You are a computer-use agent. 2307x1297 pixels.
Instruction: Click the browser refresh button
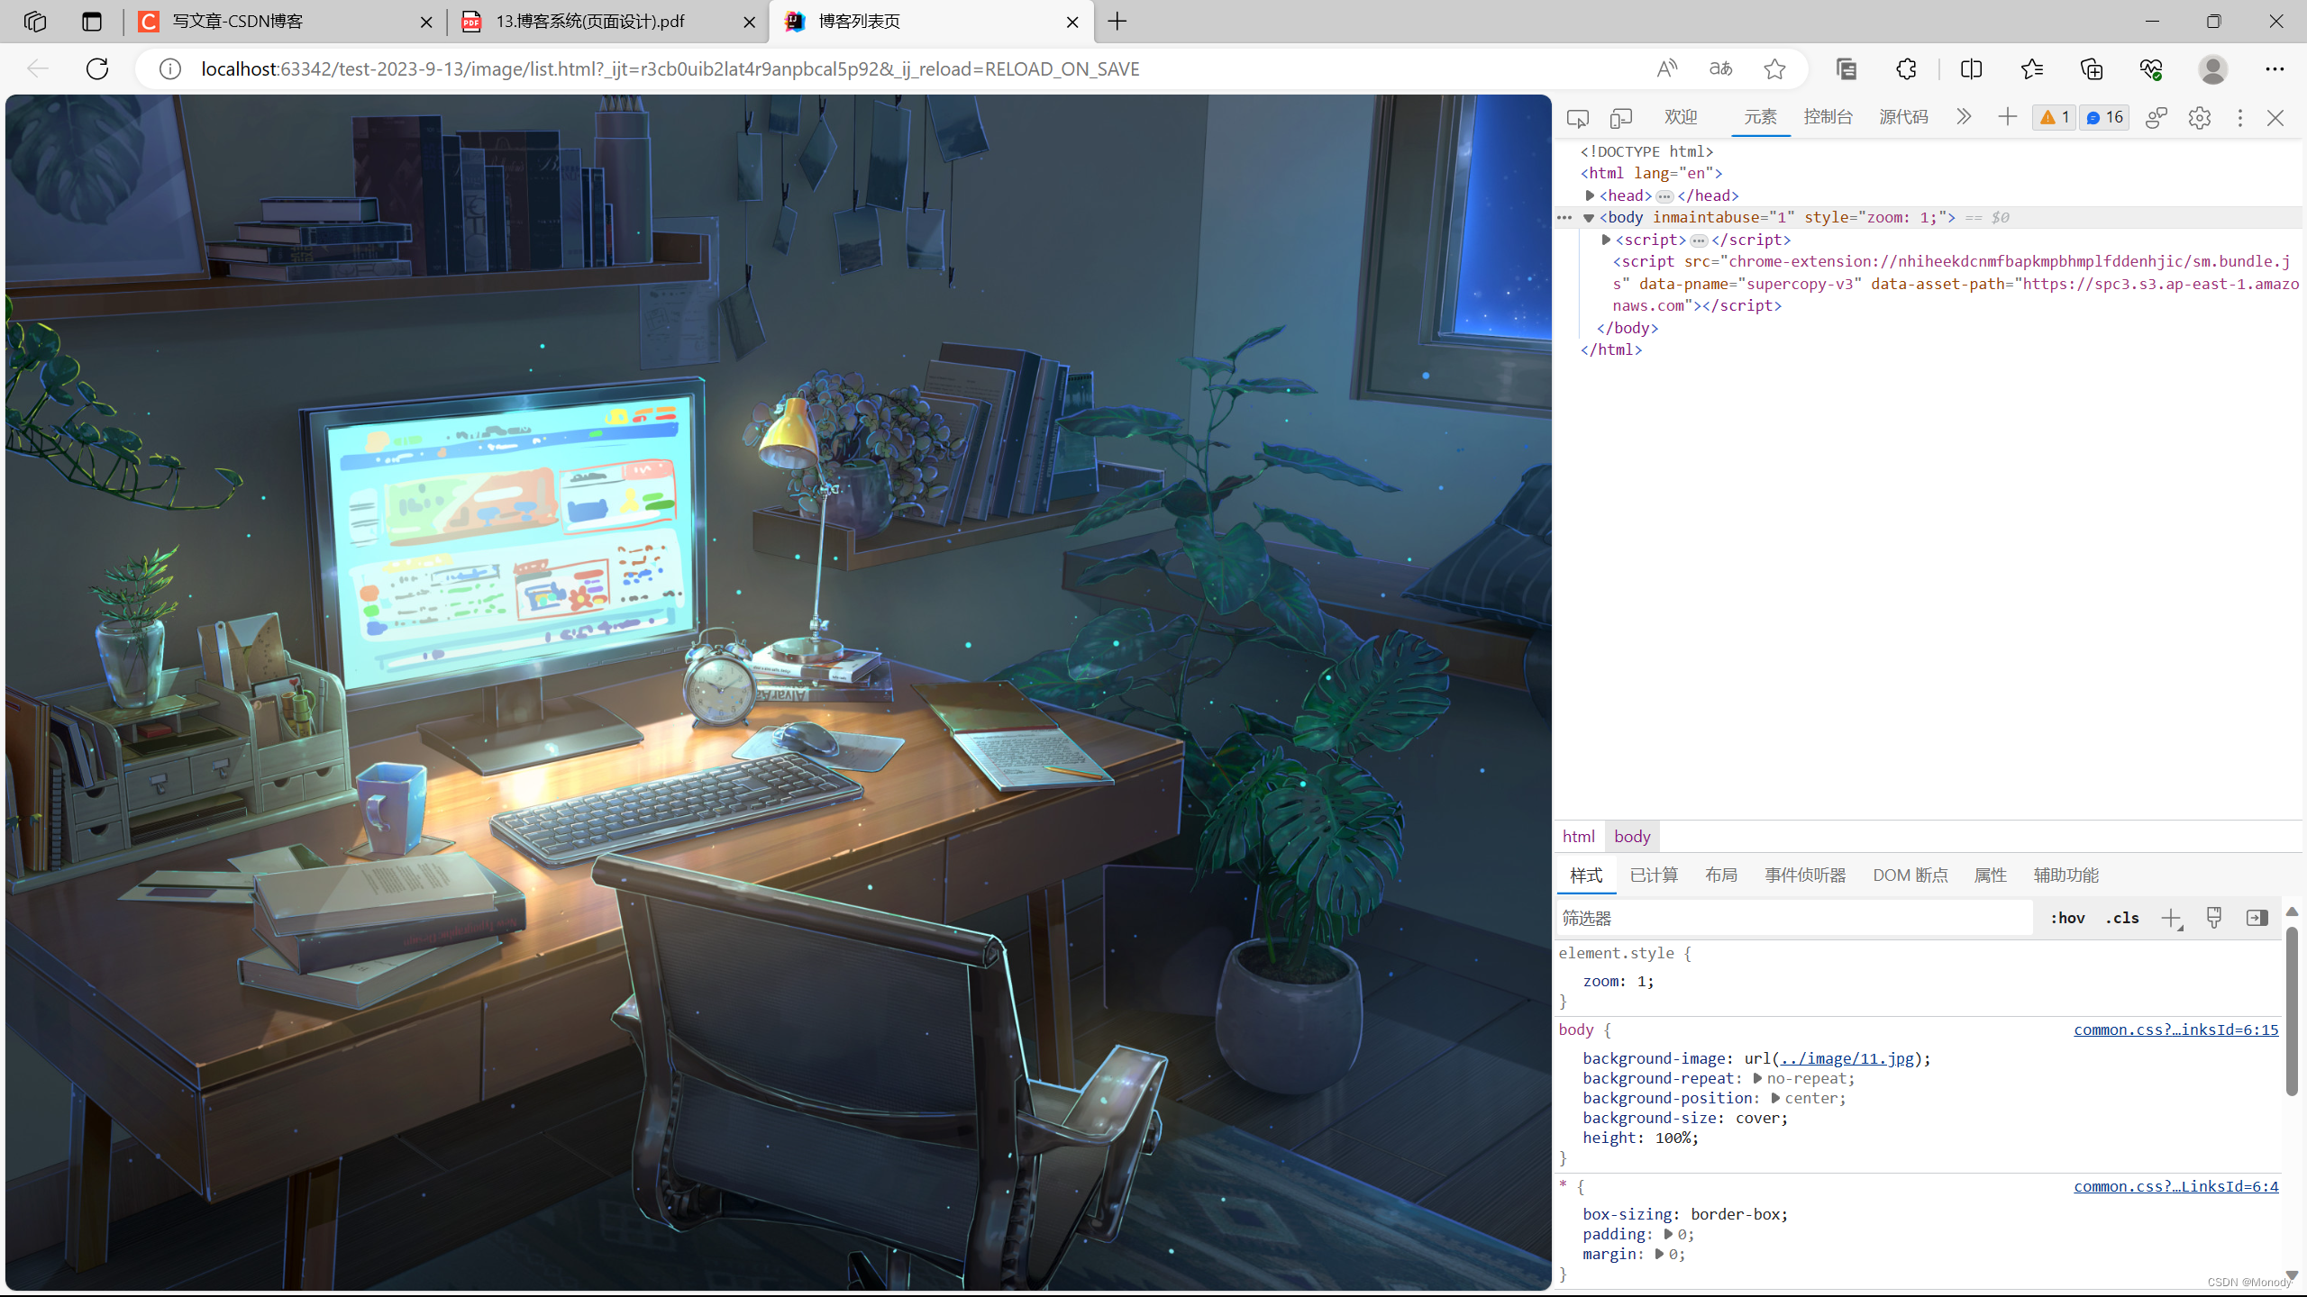[x=97, y=68]
